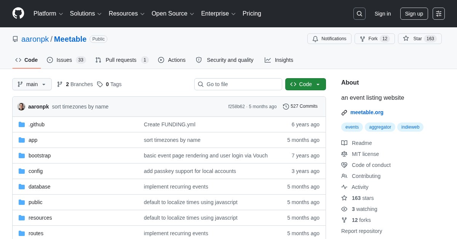Open the Pricing page
457x239 pixels.
[252, 14]
